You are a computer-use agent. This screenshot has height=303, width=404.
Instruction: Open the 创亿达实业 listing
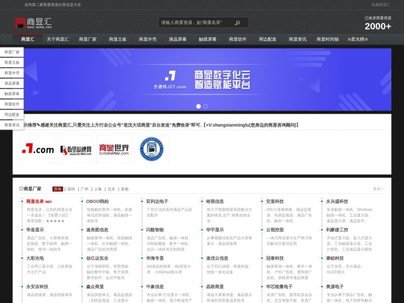(x=97, y=258)
